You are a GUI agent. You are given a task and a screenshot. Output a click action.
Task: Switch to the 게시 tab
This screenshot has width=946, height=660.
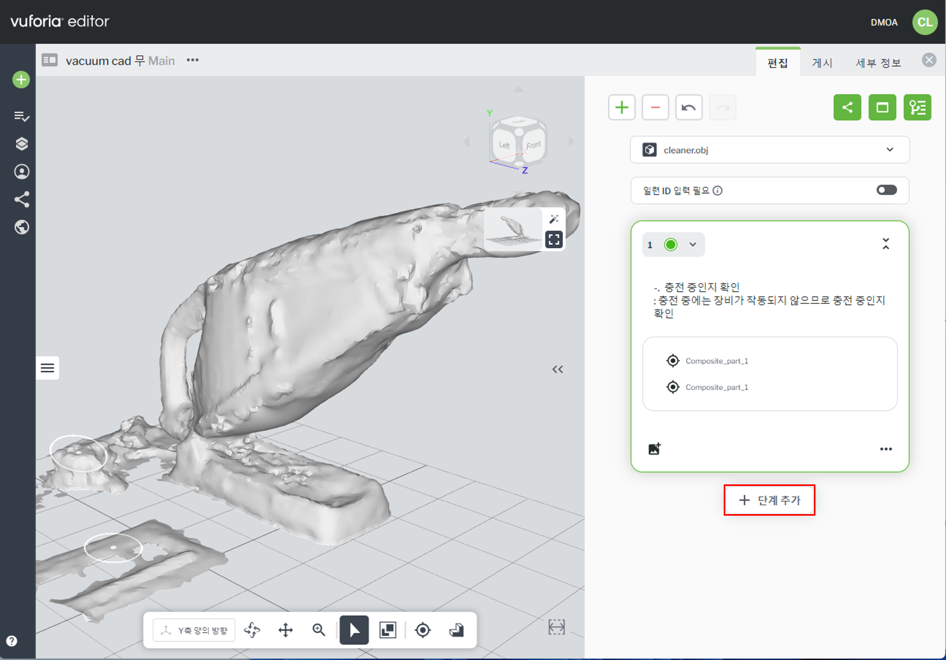pos(822,63)
